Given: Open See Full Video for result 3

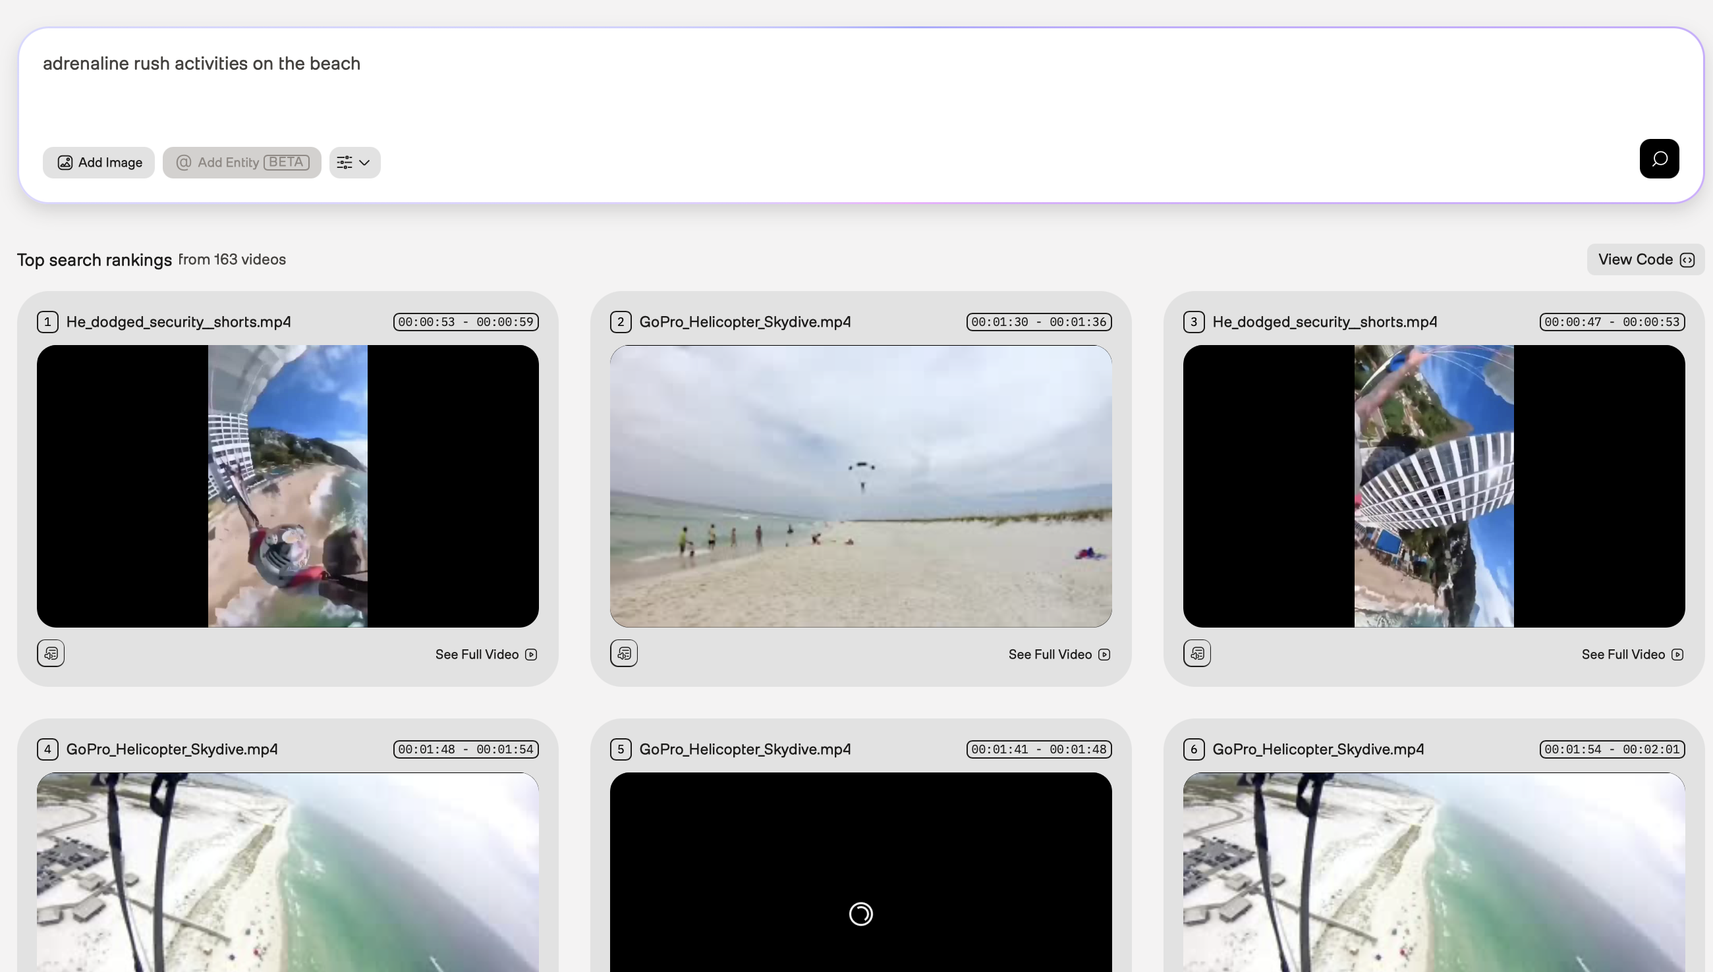Looking at the screenshot, I should click(1631, 655).
